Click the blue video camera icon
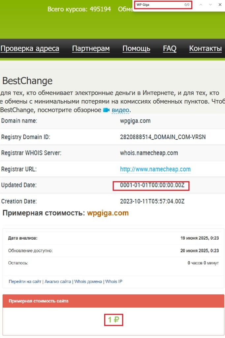This screenshot has height=338, width=225. pos(106,110)
